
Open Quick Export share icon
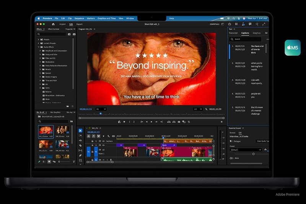tap(229, 24)
